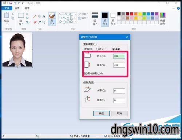Click the 确定 (OK) button in dialog

[x=101, y=113]
